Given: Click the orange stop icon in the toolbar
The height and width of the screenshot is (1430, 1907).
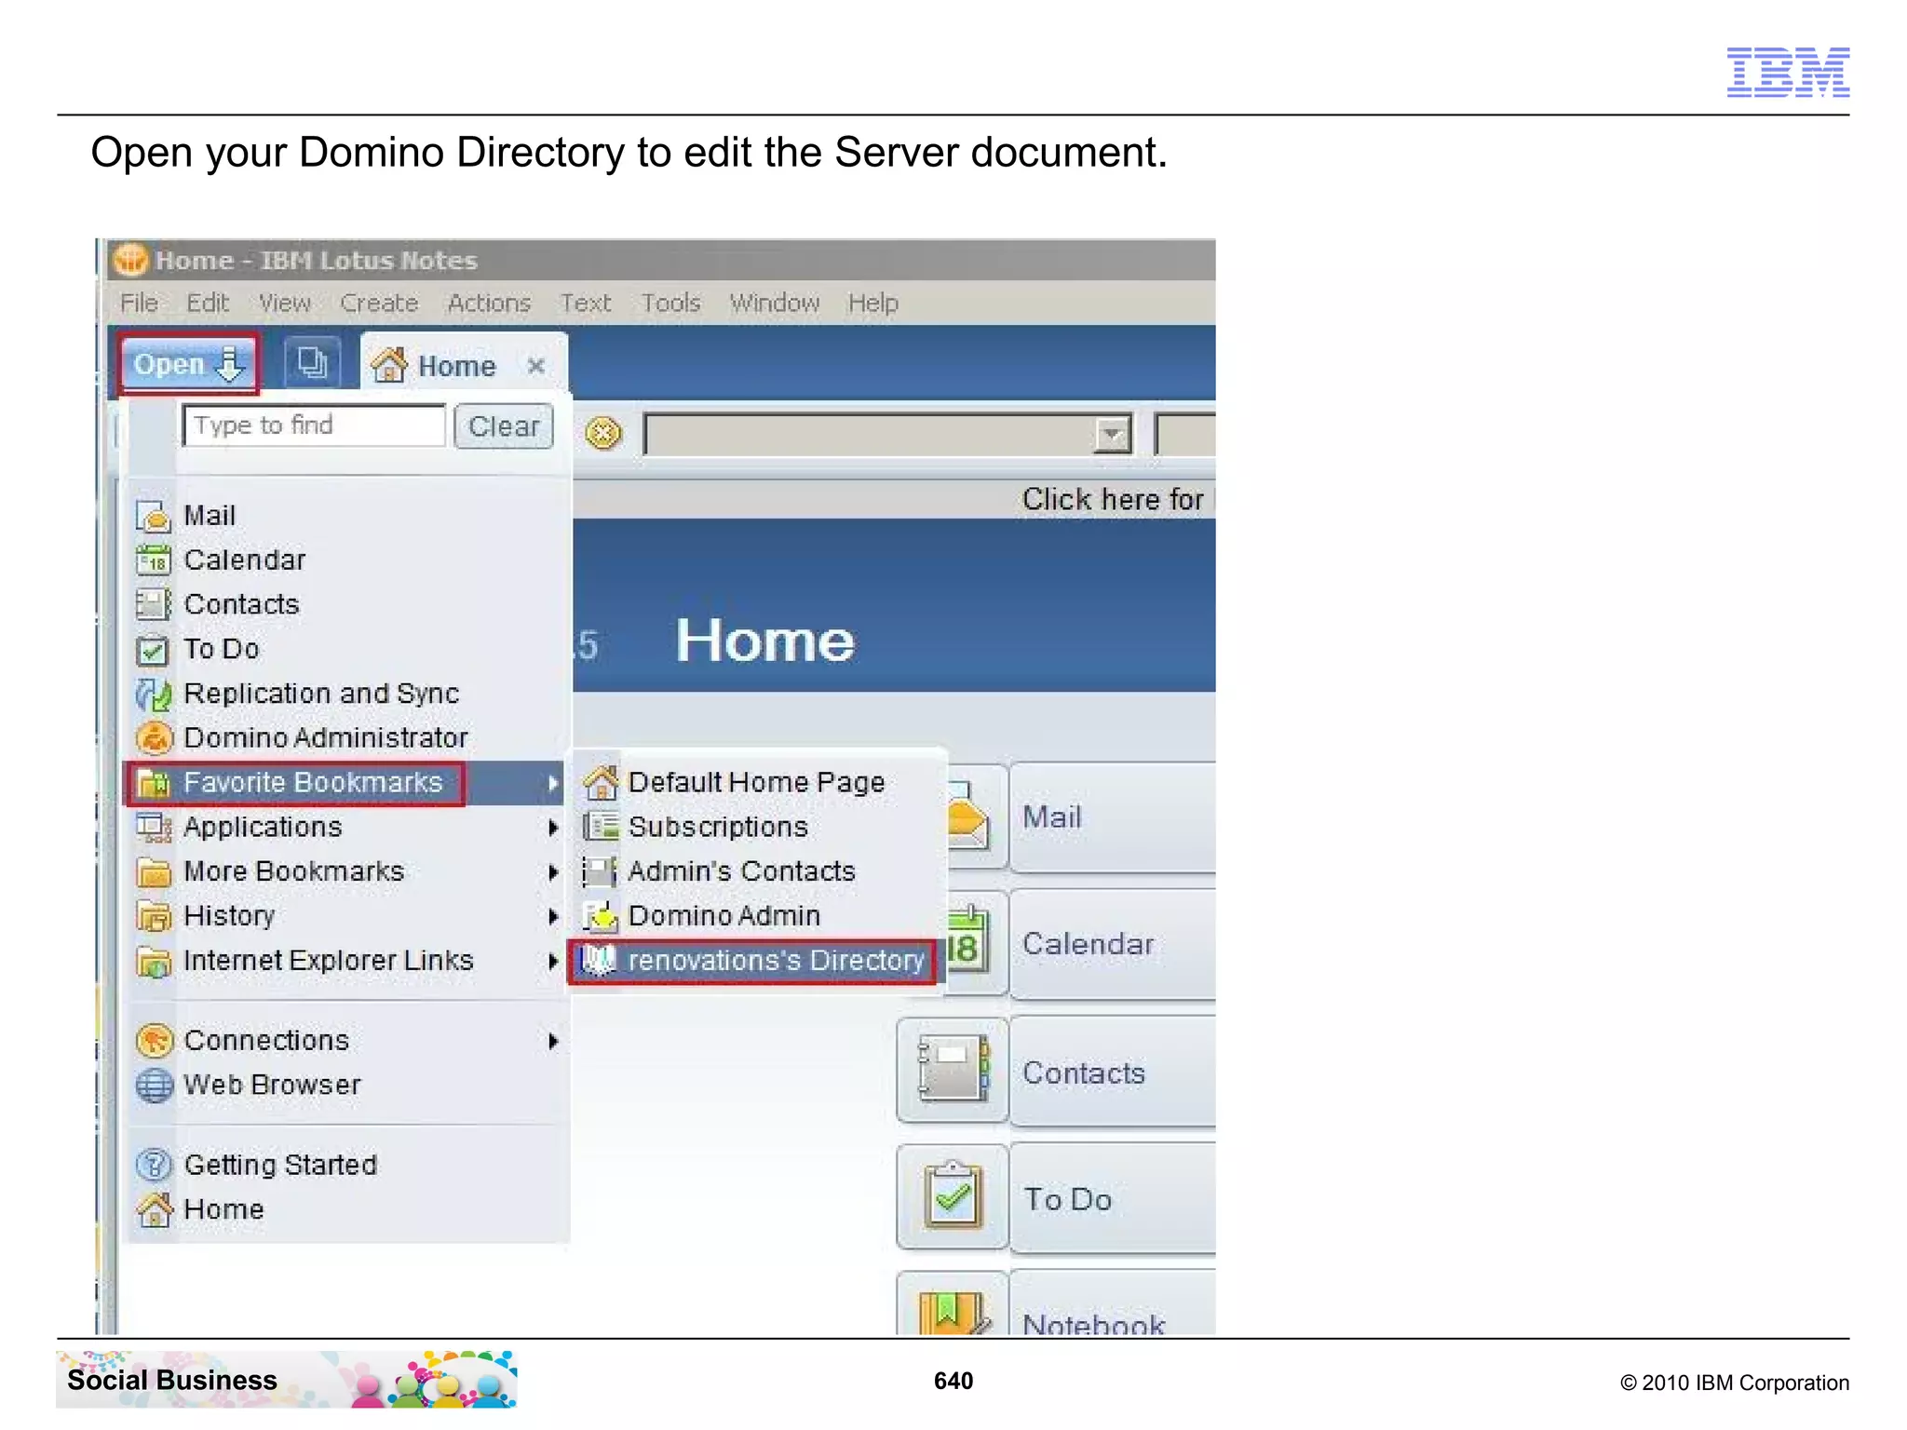Looking at the screenshot, I should [x=603, y=433].
